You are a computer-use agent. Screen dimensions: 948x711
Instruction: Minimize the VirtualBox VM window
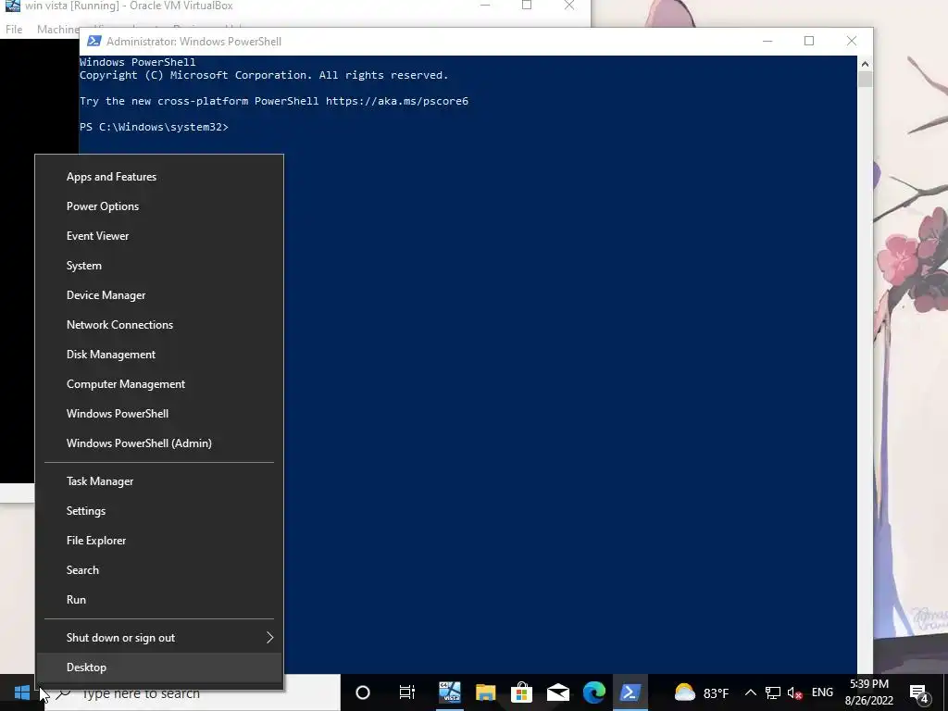click(x=485, y=6)
